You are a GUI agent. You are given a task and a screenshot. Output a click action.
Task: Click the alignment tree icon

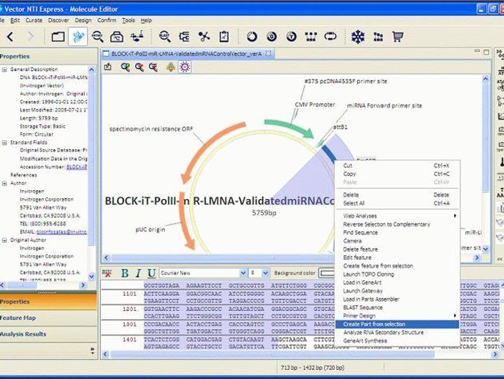click(x=184, y=37)
